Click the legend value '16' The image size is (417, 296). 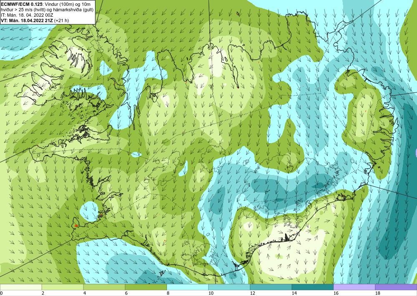[x=336, y=293]
